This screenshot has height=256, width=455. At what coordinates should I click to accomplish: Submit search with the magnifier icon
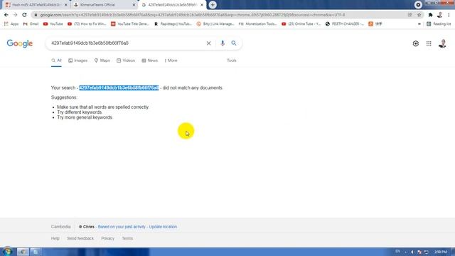point(234,43)
